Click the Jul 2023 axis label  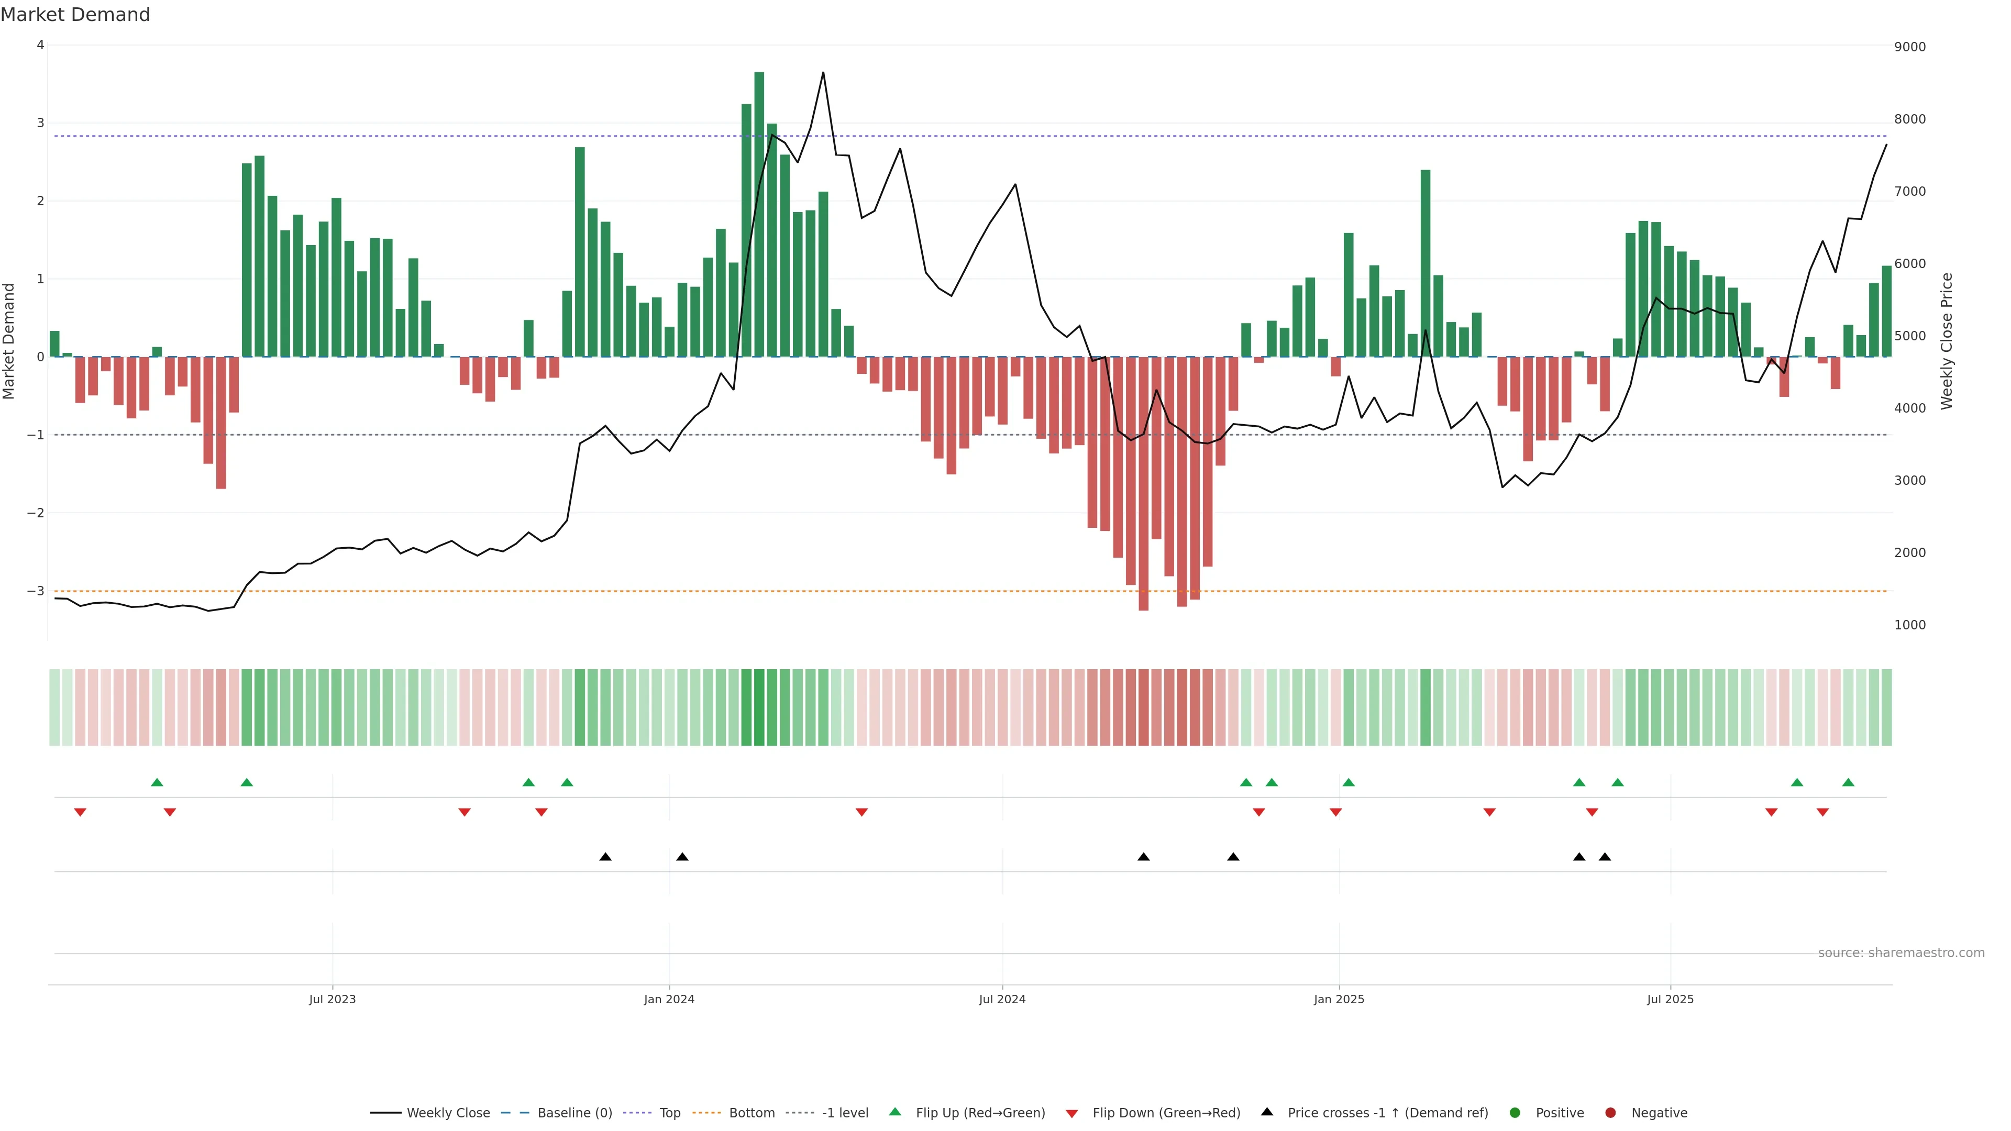click(332, 999)
